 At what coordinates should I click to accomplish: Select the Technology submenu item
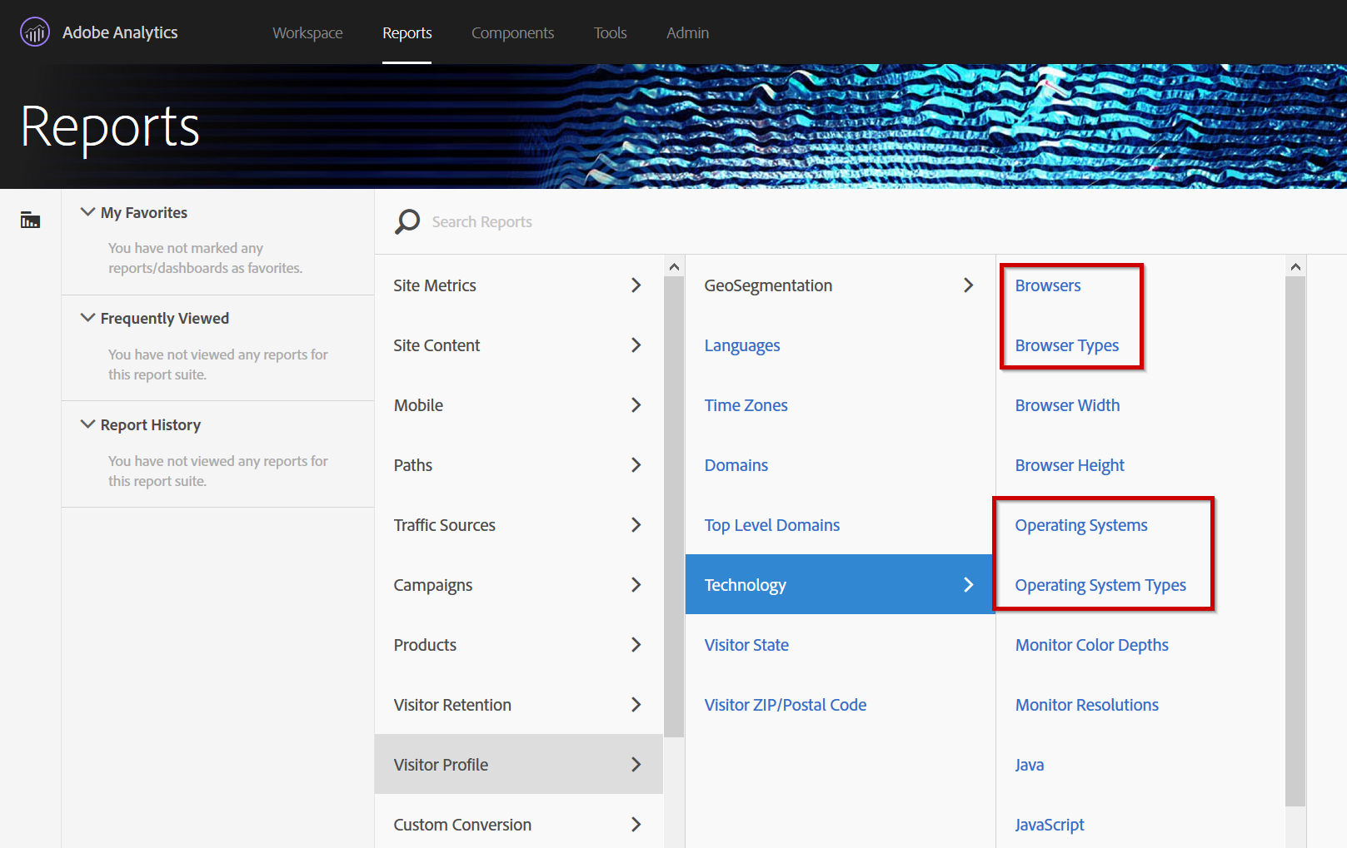click(840, 584)
